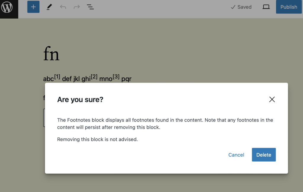
Task: Click the Saved status label
Action: (244, 7)
